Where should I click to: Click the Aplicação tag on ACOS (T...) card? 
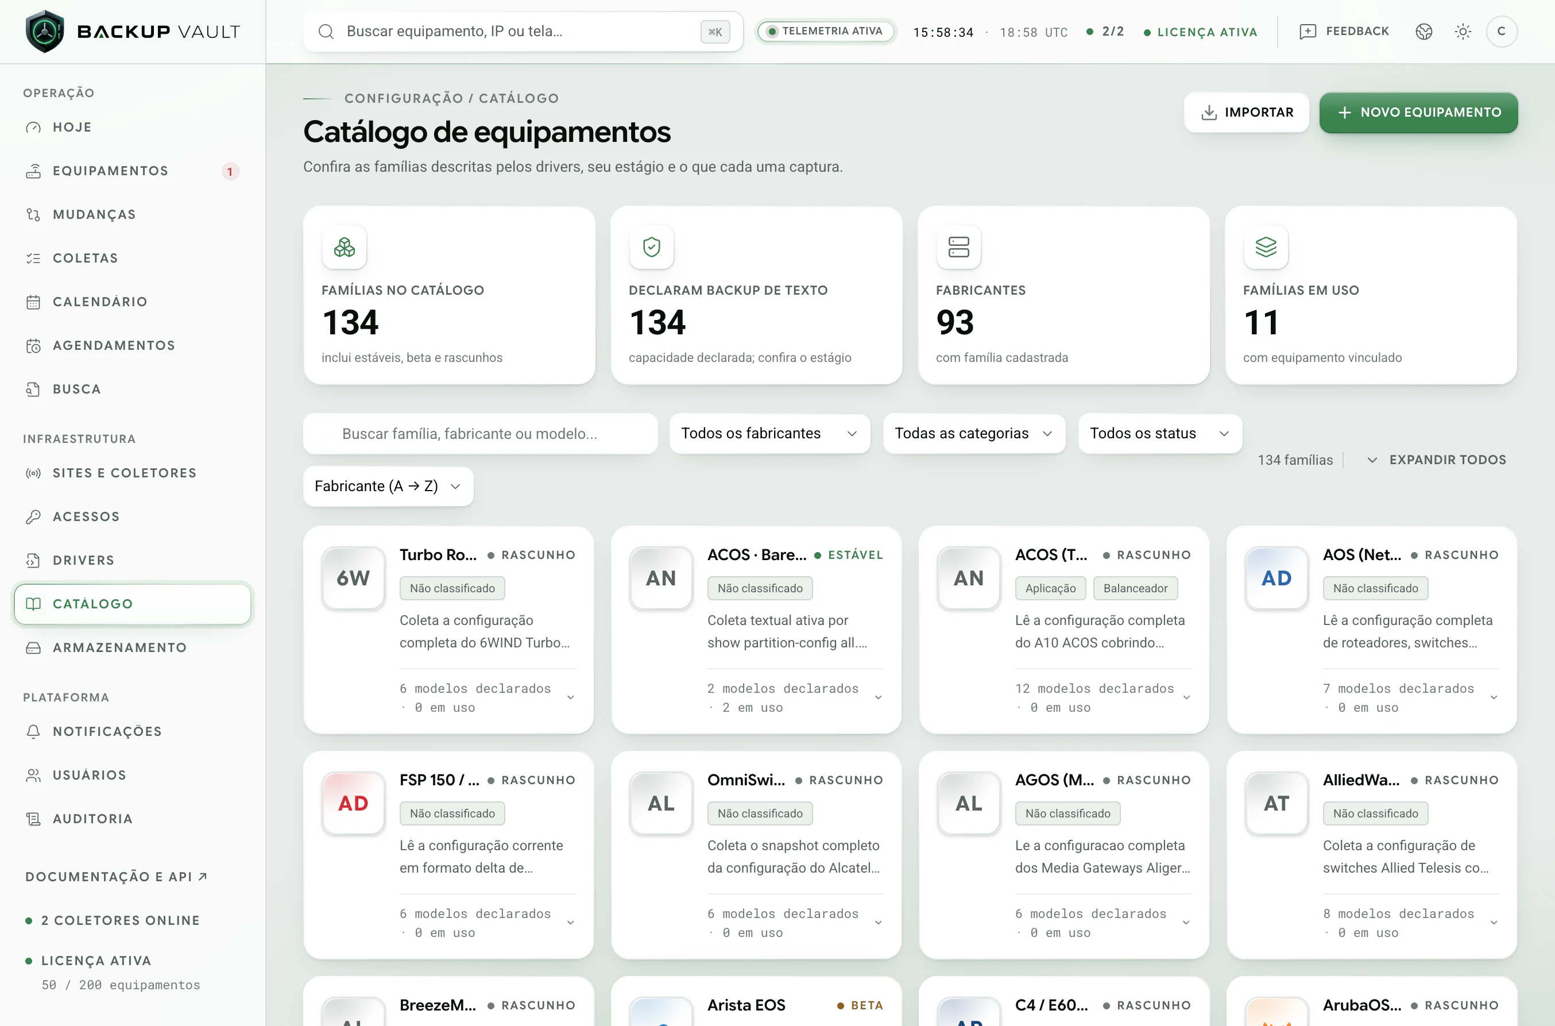(1050, 588)
